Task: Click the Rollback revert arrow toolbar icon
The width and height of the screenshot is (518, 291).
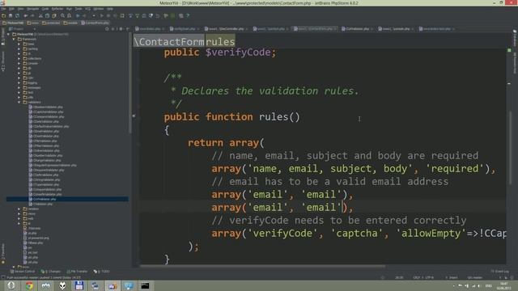Action: click(x=158, y=15)
